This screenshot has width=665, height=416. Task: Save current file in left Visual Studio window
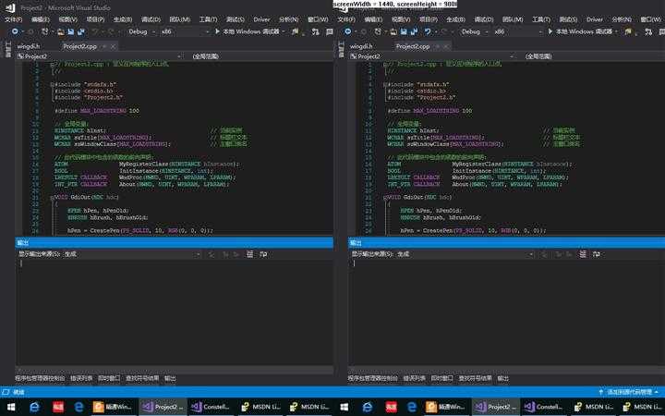pyautogui.click(x=70, y=31)
